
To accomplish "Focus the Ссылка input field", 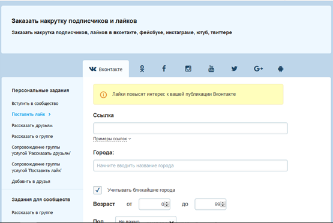I will pos(190,128).
